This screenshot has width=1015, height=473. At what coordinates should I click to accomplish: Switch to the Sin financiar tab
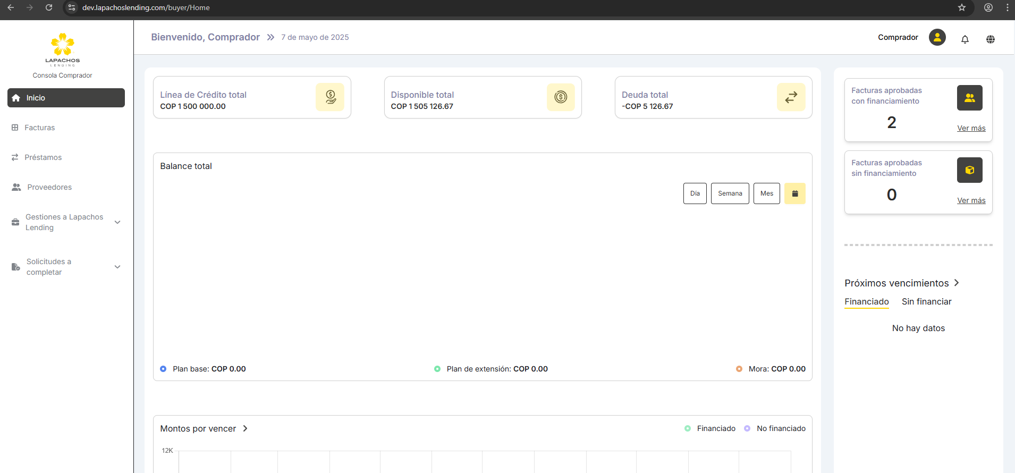click(926, 301)
